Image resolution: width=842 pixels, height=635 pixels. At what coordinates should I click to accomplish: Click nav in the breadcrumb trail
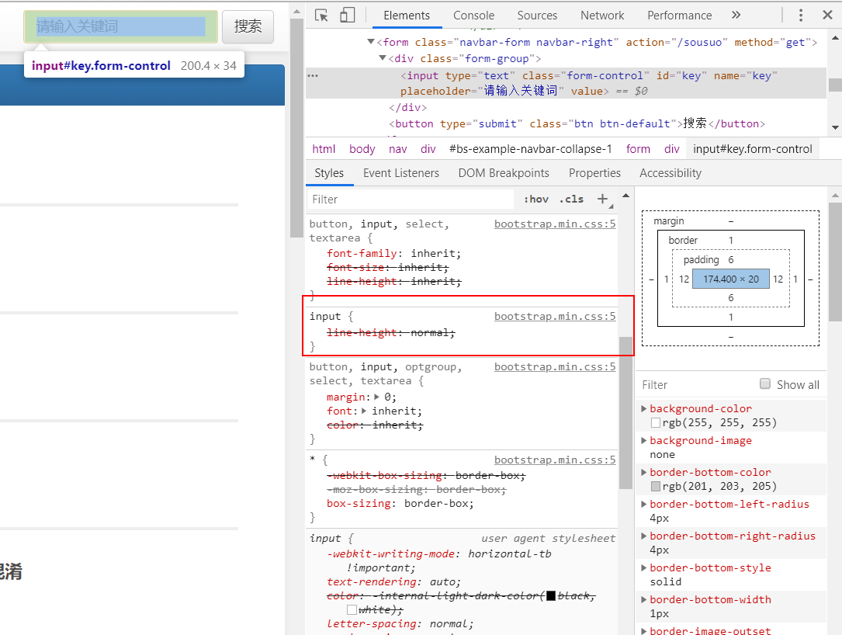[x=398, y=149]
